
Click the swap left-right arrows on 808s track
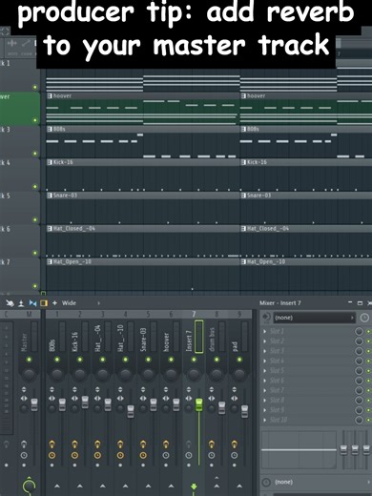coord(52,398)
